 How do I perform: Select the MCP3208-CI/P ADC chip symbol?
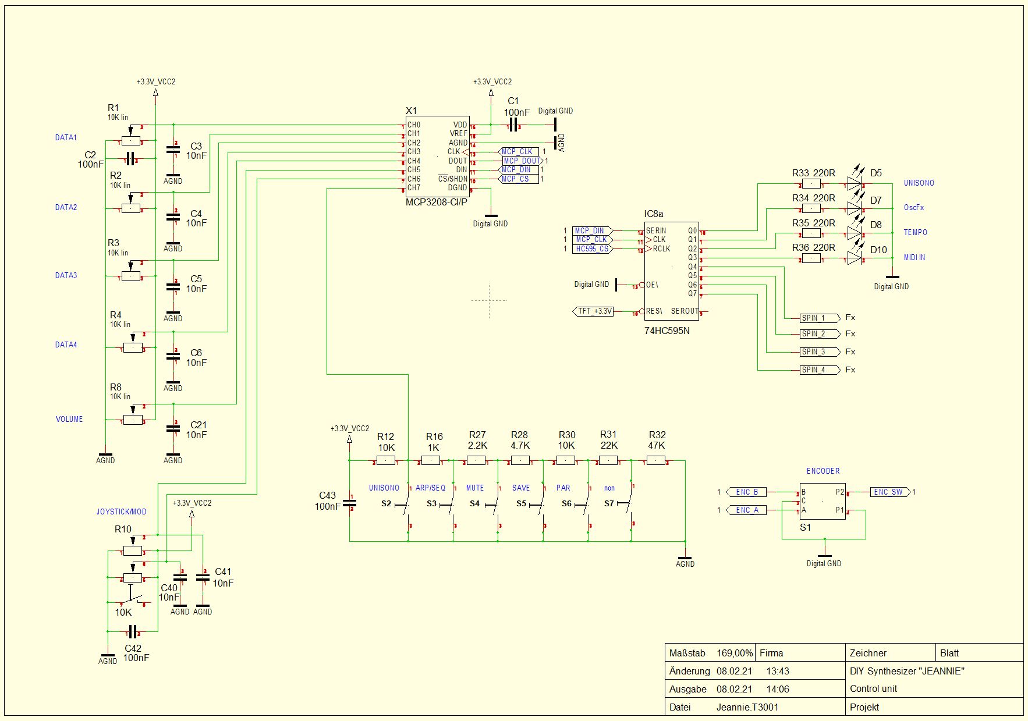click(437, 156)
